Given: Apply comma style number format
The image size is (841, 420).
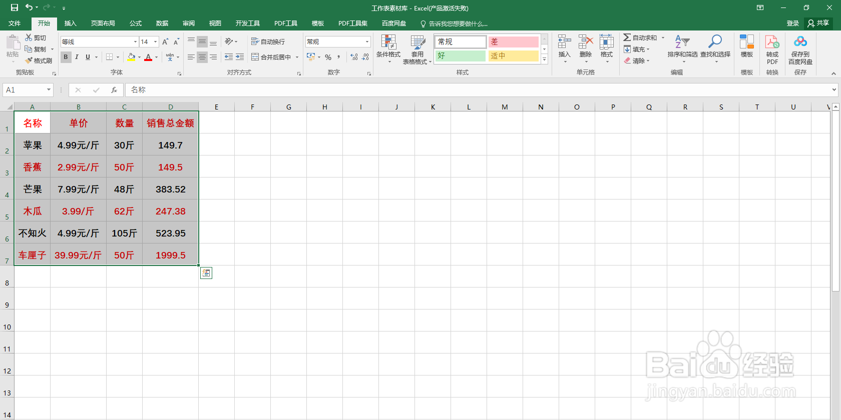Looking at the screenshot, I should pyautogui.click(x=339, y=57).
